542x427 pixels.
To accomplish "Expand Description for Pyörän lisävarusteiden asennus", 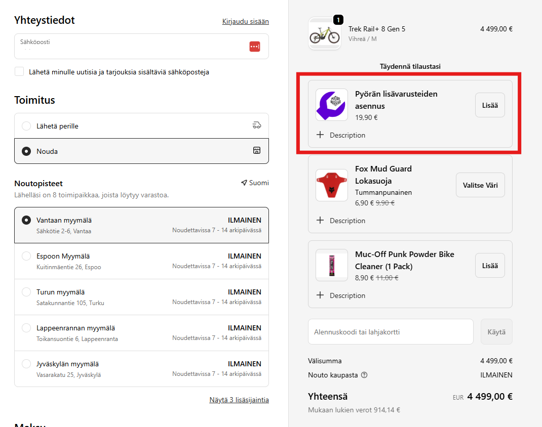I will click(341, 135).
